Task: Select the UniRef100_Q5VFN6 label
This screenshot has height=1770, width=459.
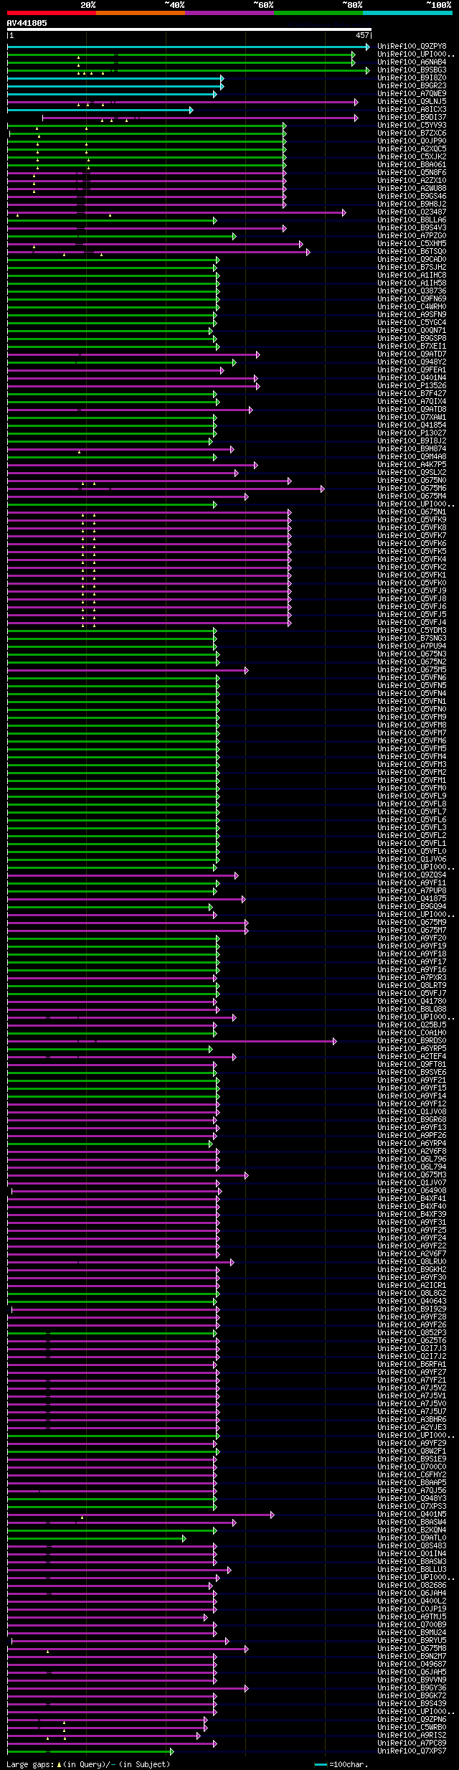Action: (412, 678)
